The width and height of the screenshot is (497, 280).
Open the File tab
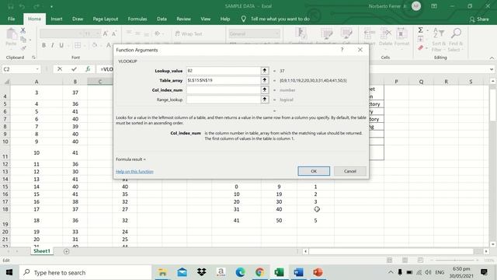tap(12, 19)
